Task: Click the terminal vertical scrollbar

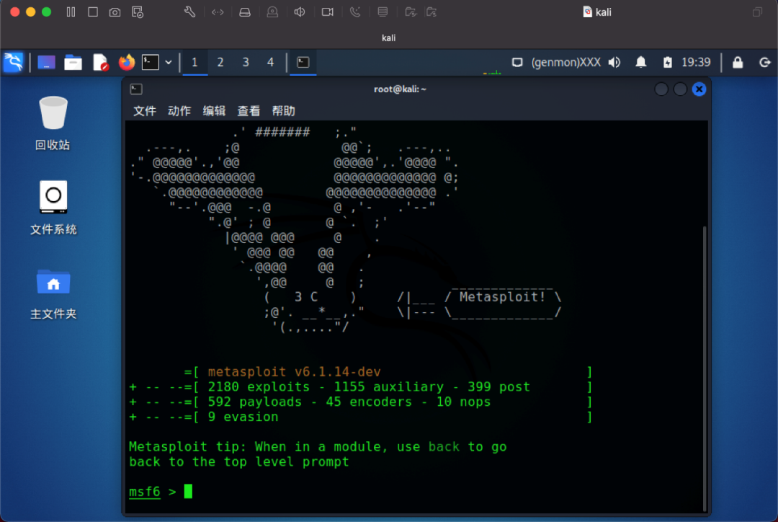Action: [704, 368]
